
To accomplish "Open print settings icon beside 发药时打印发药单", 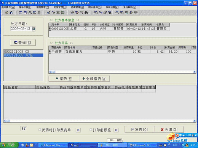I will point(78,130).
